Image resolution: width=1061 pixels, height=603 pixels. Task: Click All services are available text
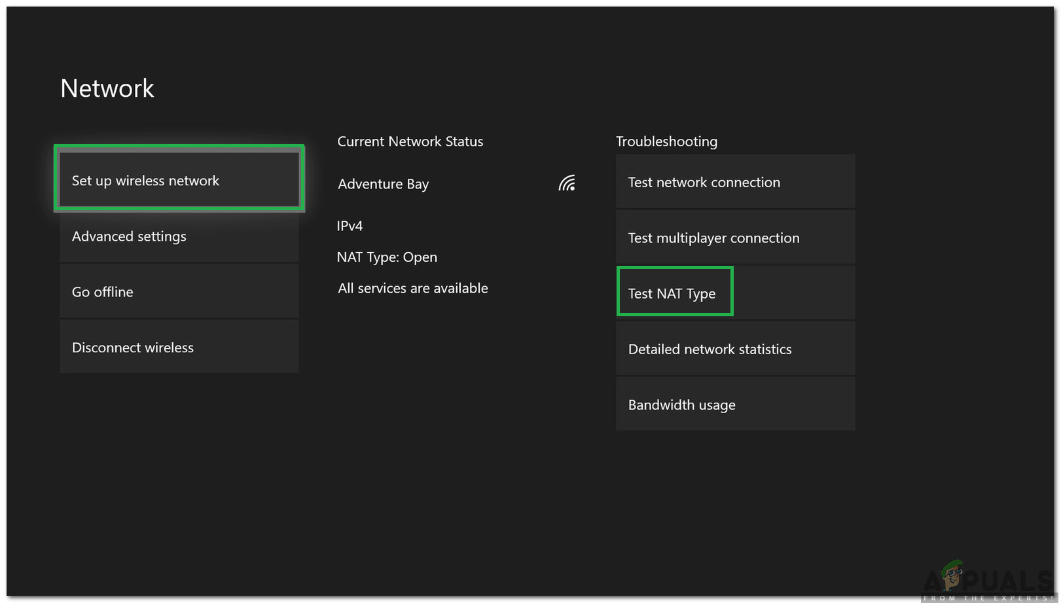point(412,288)
